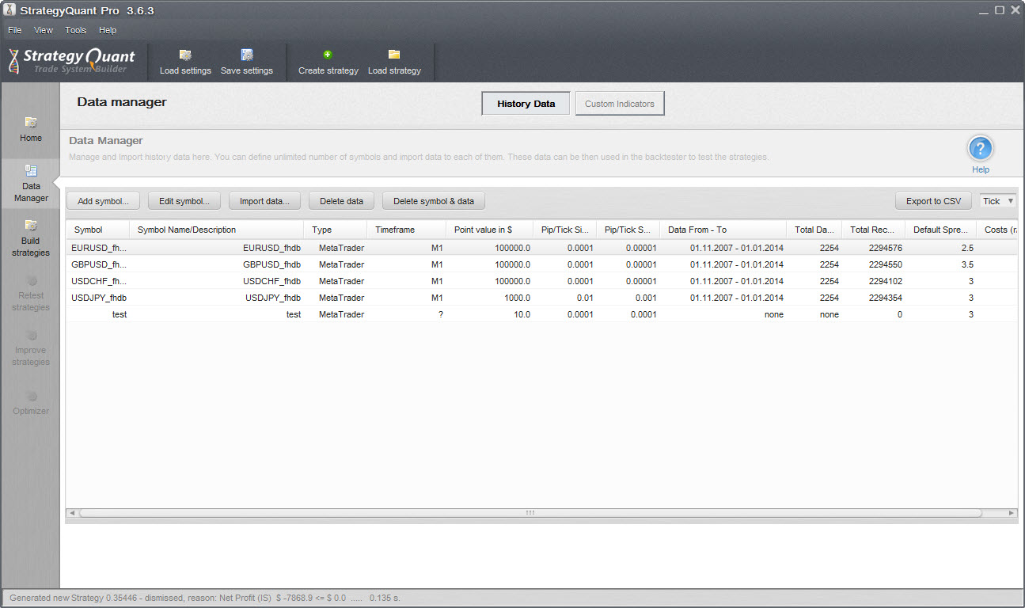This screenshot has width=1025, height=608.
Task: Sort by the Symbol column header
Action: coord(97,230)
